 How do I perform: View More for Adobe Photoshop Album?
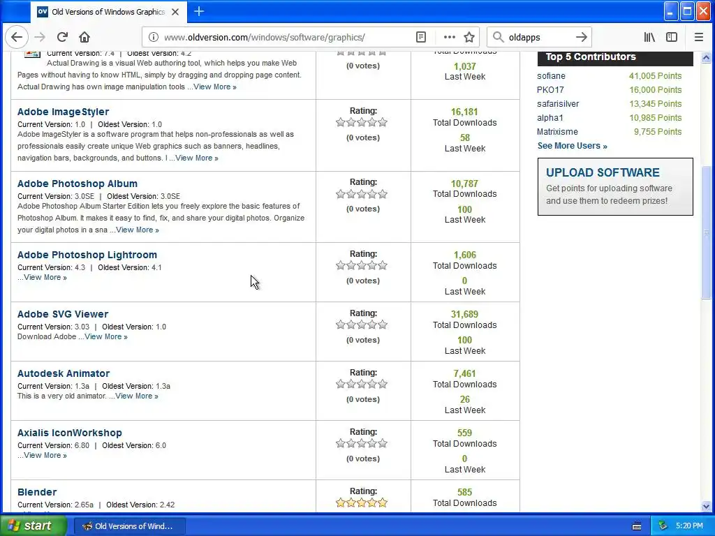(138, 230)
